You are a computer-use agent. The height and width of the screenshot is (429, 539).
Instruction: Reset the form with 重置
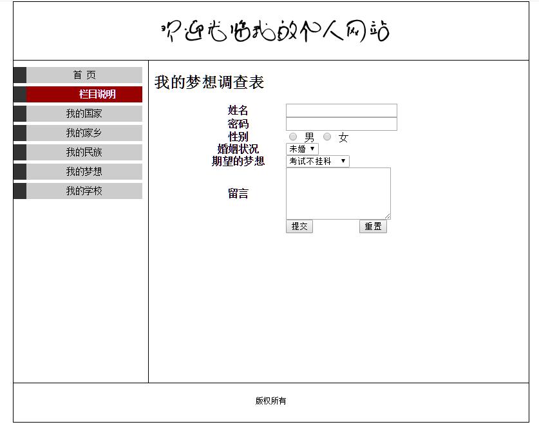(x=373, y=227)
